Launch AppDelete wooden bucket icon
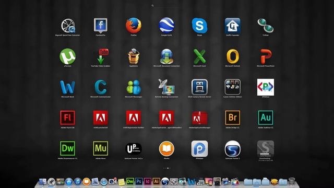The height and width of the screenshot is (188, 334). 134,56
